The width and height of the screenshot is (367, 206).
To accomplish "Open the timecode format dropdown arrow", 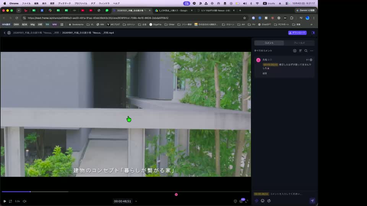I will pos(136,201).
